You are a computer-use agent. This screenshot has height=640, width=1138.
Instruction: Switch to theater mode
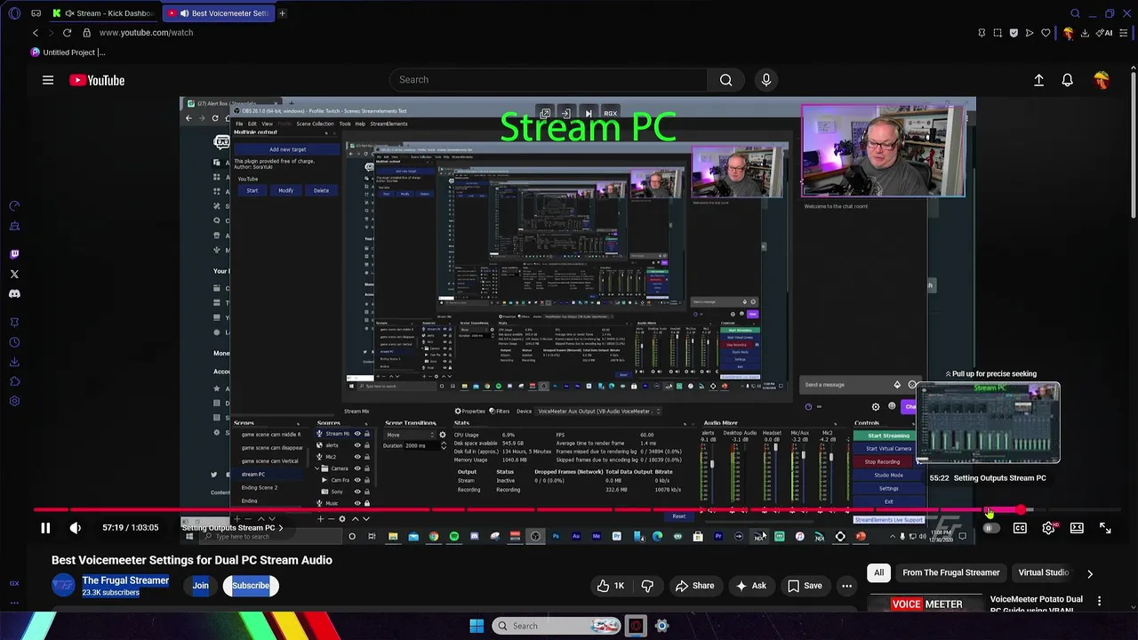pyautogui.click(x=1077, y=528)
